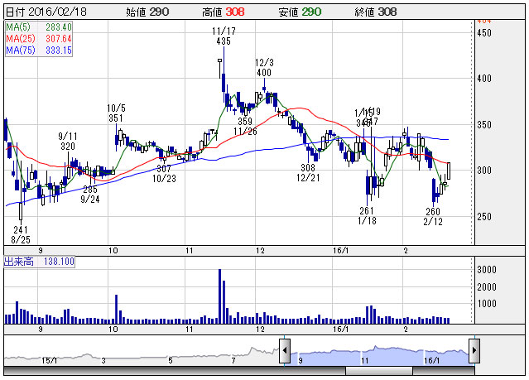Click the 高値 308 high price
This screenshot has width=529, height=380.
pyautogui.click(x=223, y=12)
